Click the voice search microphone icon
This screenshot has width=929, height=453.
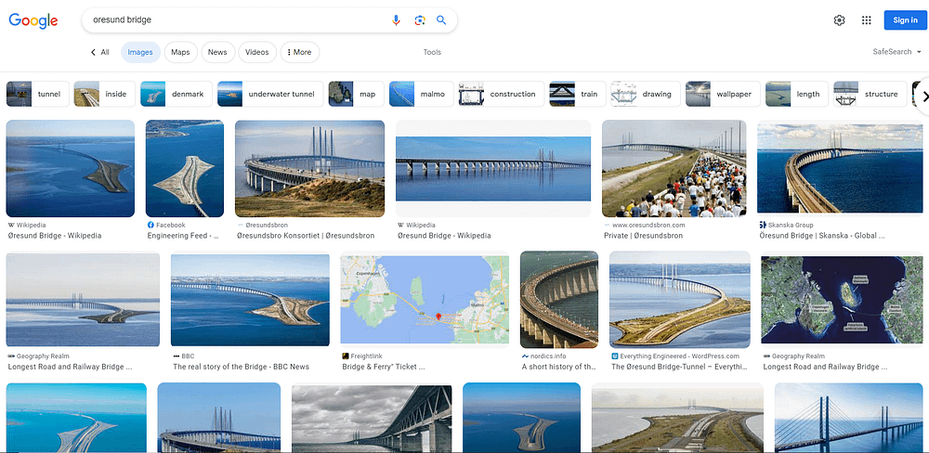pyautogui.click(x=397, y=20)
